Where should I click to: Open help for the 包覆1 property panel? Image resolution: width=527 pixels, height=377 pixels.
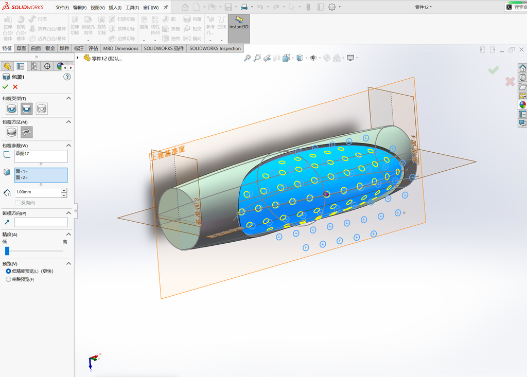(x=67, y=77)
